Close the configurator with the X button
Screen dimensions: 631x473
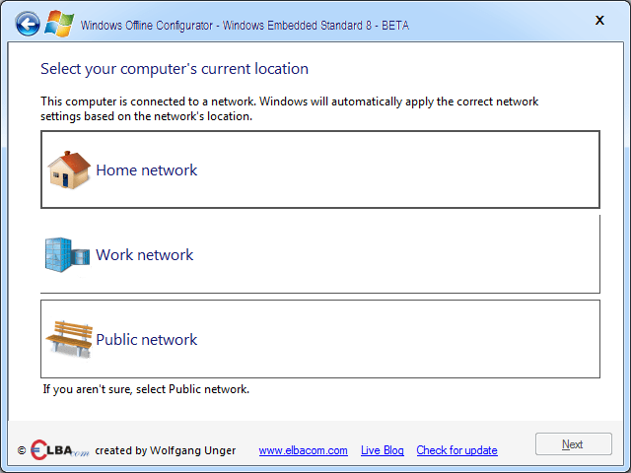[x=599, y=20]
